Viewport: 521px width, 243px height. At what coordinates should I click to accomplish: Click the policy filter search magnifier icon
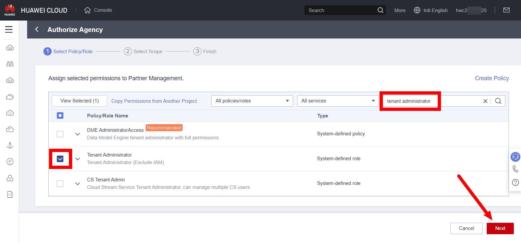tap(498, 101)
